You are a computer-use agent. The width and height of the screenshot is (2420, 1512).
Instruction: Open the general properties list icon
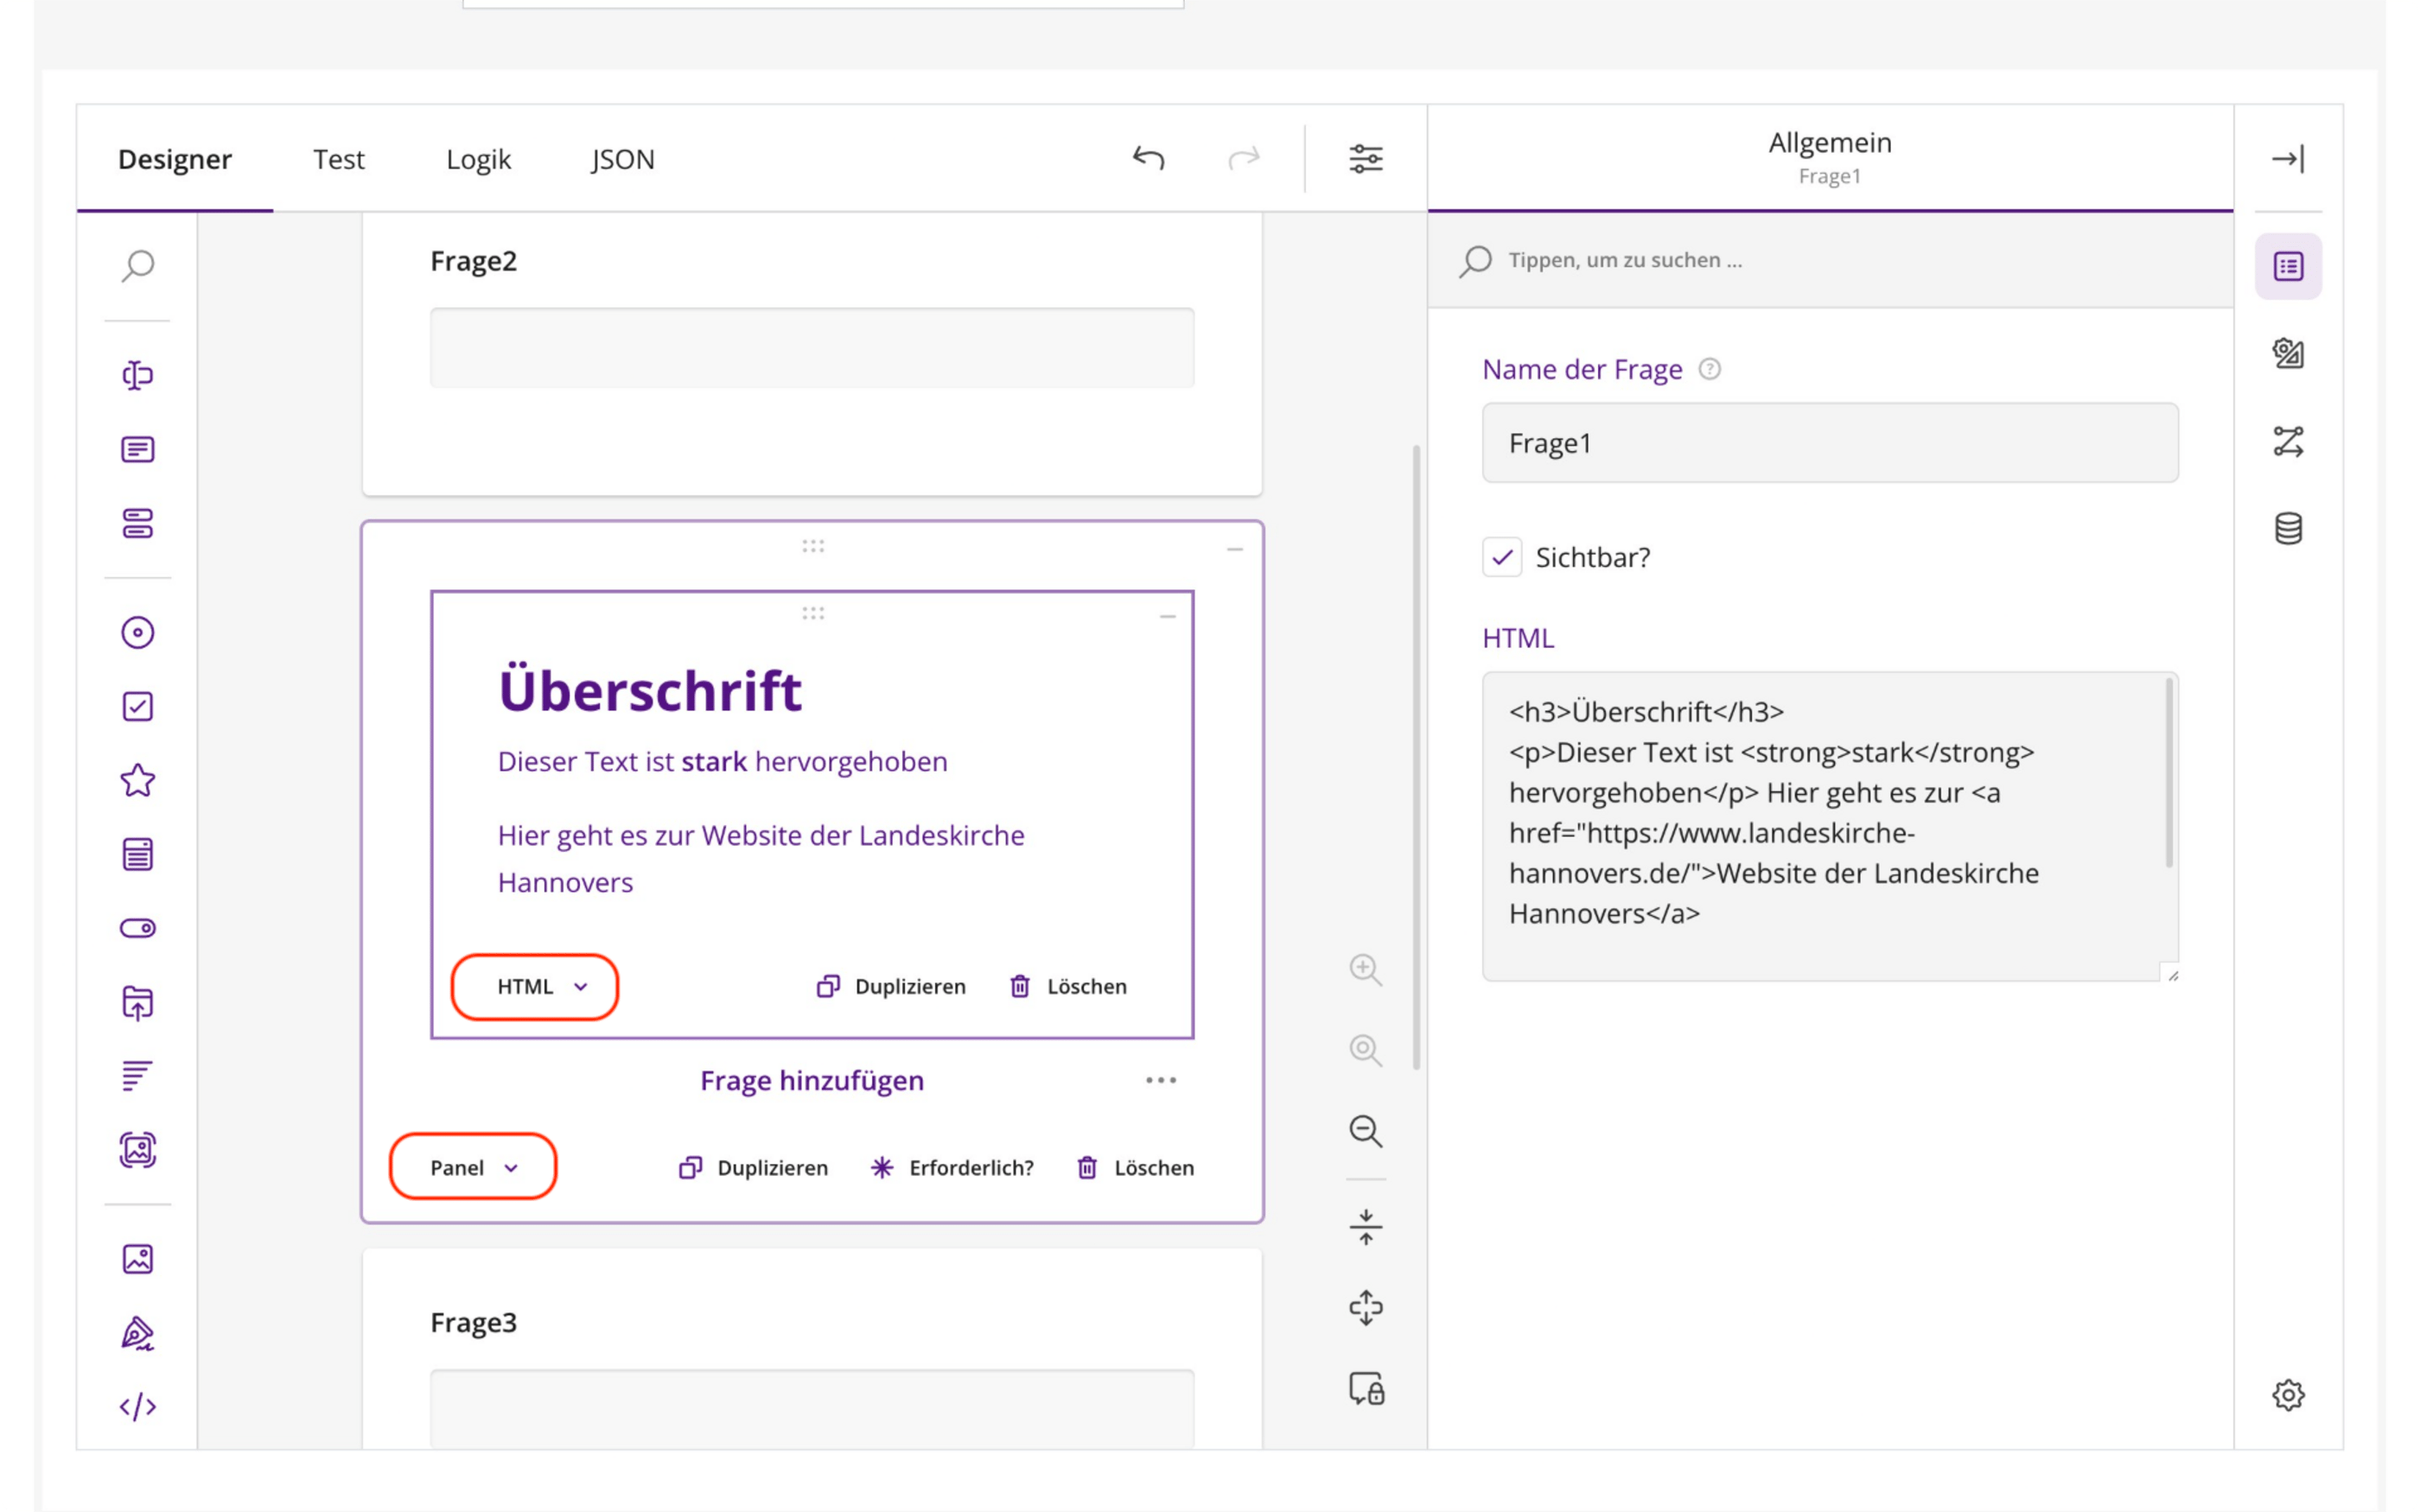(x=2288, y=266)
